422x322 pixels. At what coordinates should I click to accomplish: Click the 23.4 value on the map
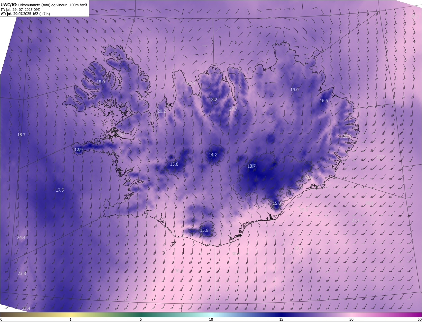pyautogui.click(x=26, y=308)
